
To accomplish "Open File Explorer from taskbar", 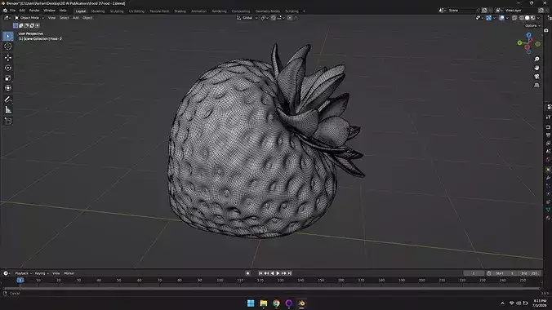I will click(263, 303).
